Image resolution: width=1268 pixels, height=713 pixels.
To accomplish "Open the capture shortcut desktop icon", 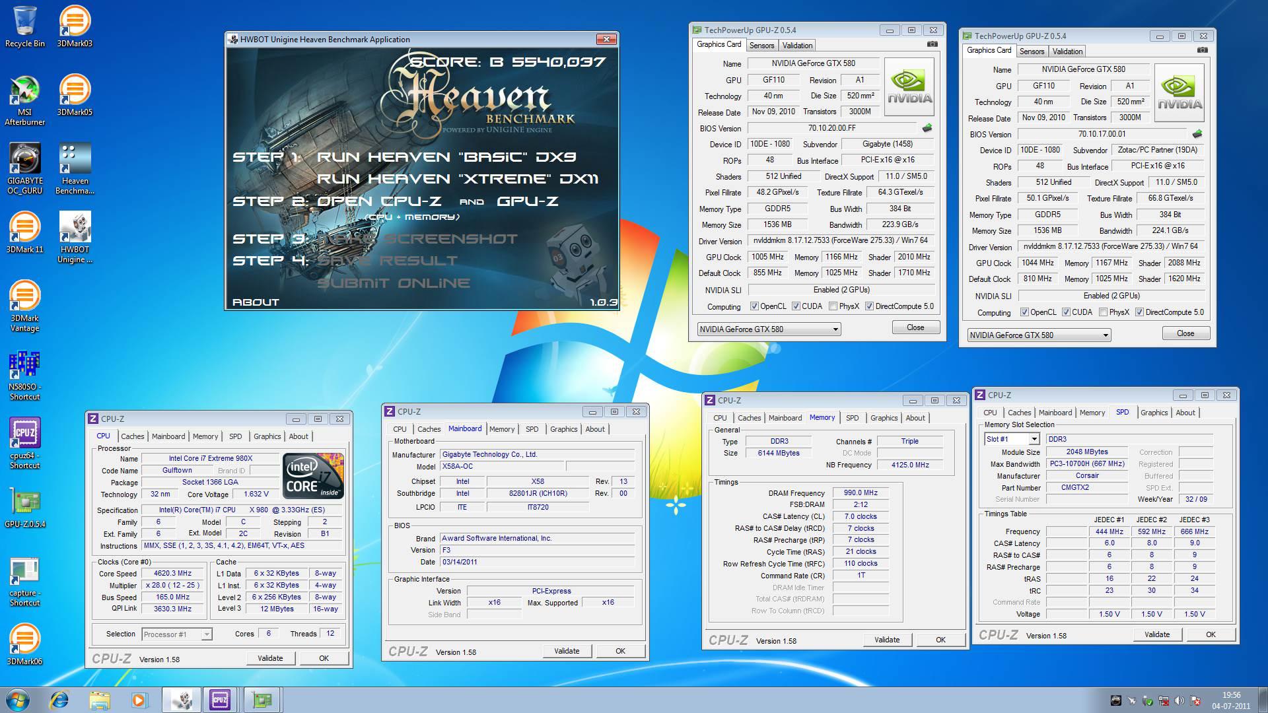I will [25, 581].
